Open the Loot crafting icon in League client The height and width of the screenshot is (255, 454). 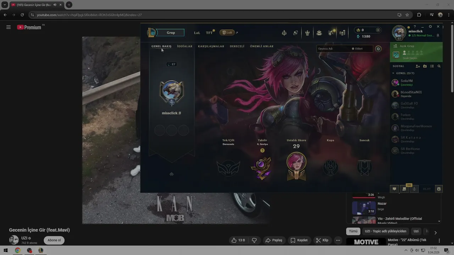(308, 33)
